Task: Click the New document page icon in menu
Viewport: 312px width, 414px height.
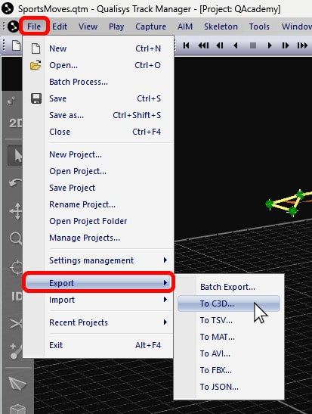Action: (36, 48)
